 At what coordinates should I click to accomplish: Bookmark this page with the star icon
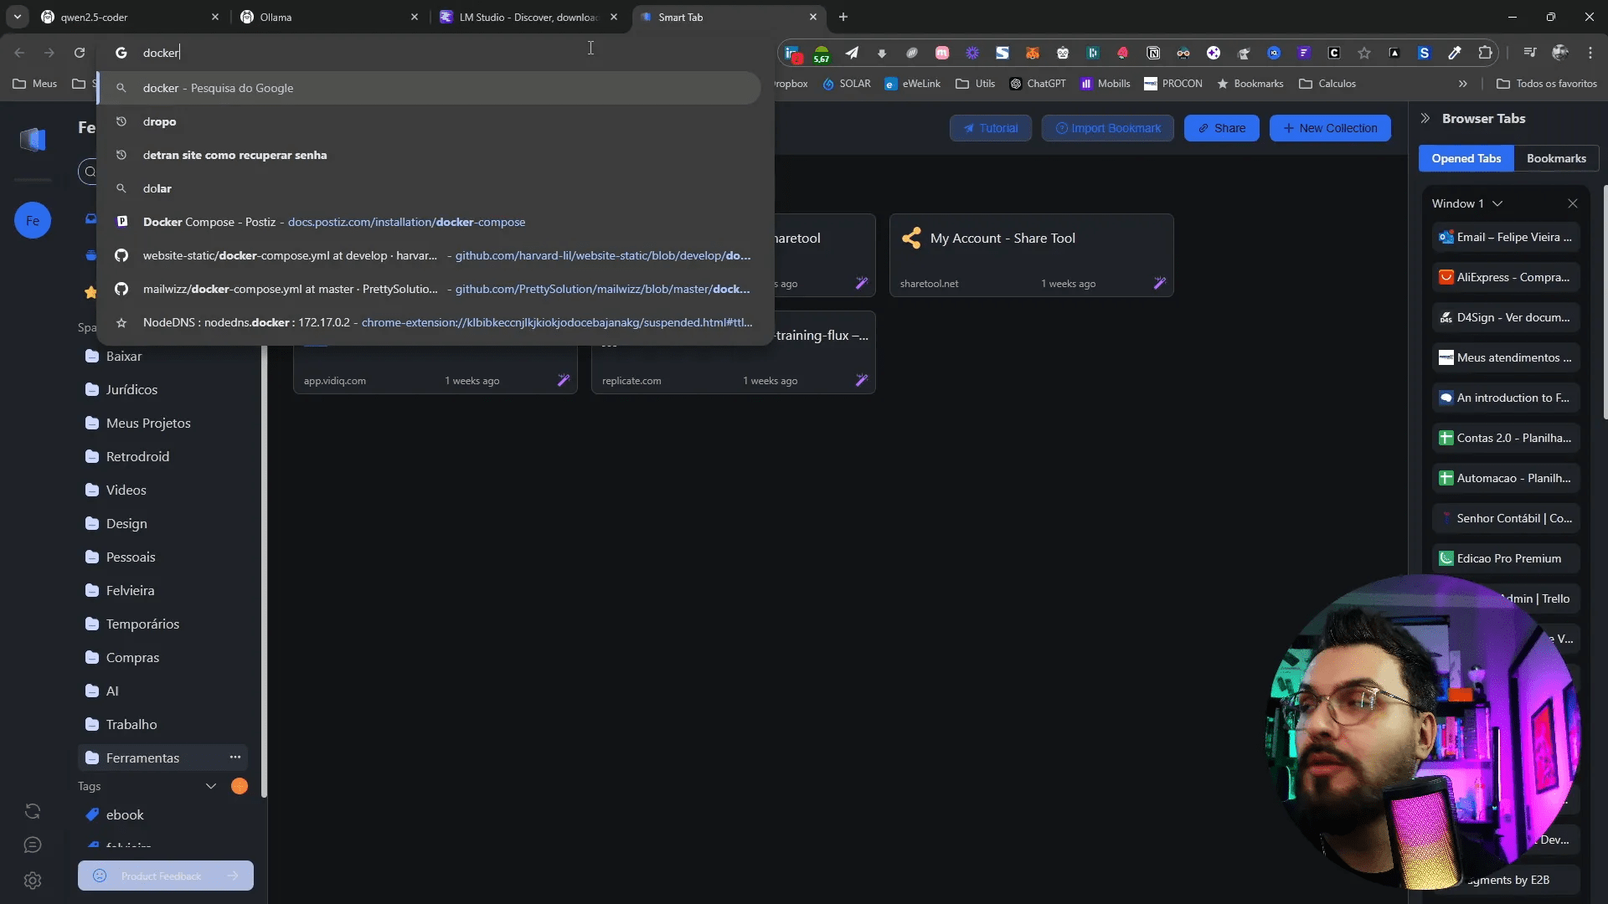tap(1364, 53)
